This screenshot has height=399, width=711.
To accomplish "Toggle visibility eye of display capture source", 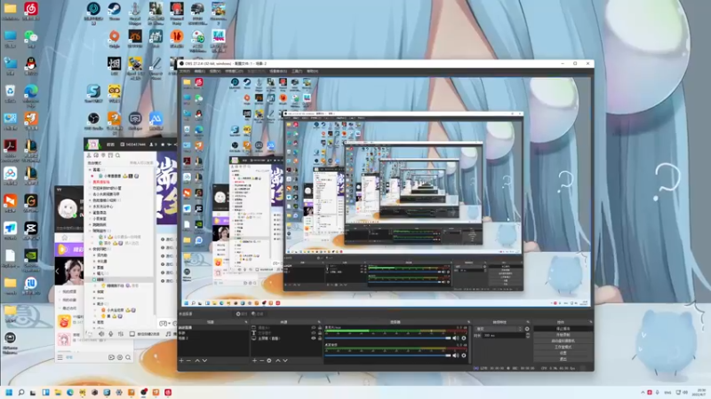I will [x=314, y=339].
